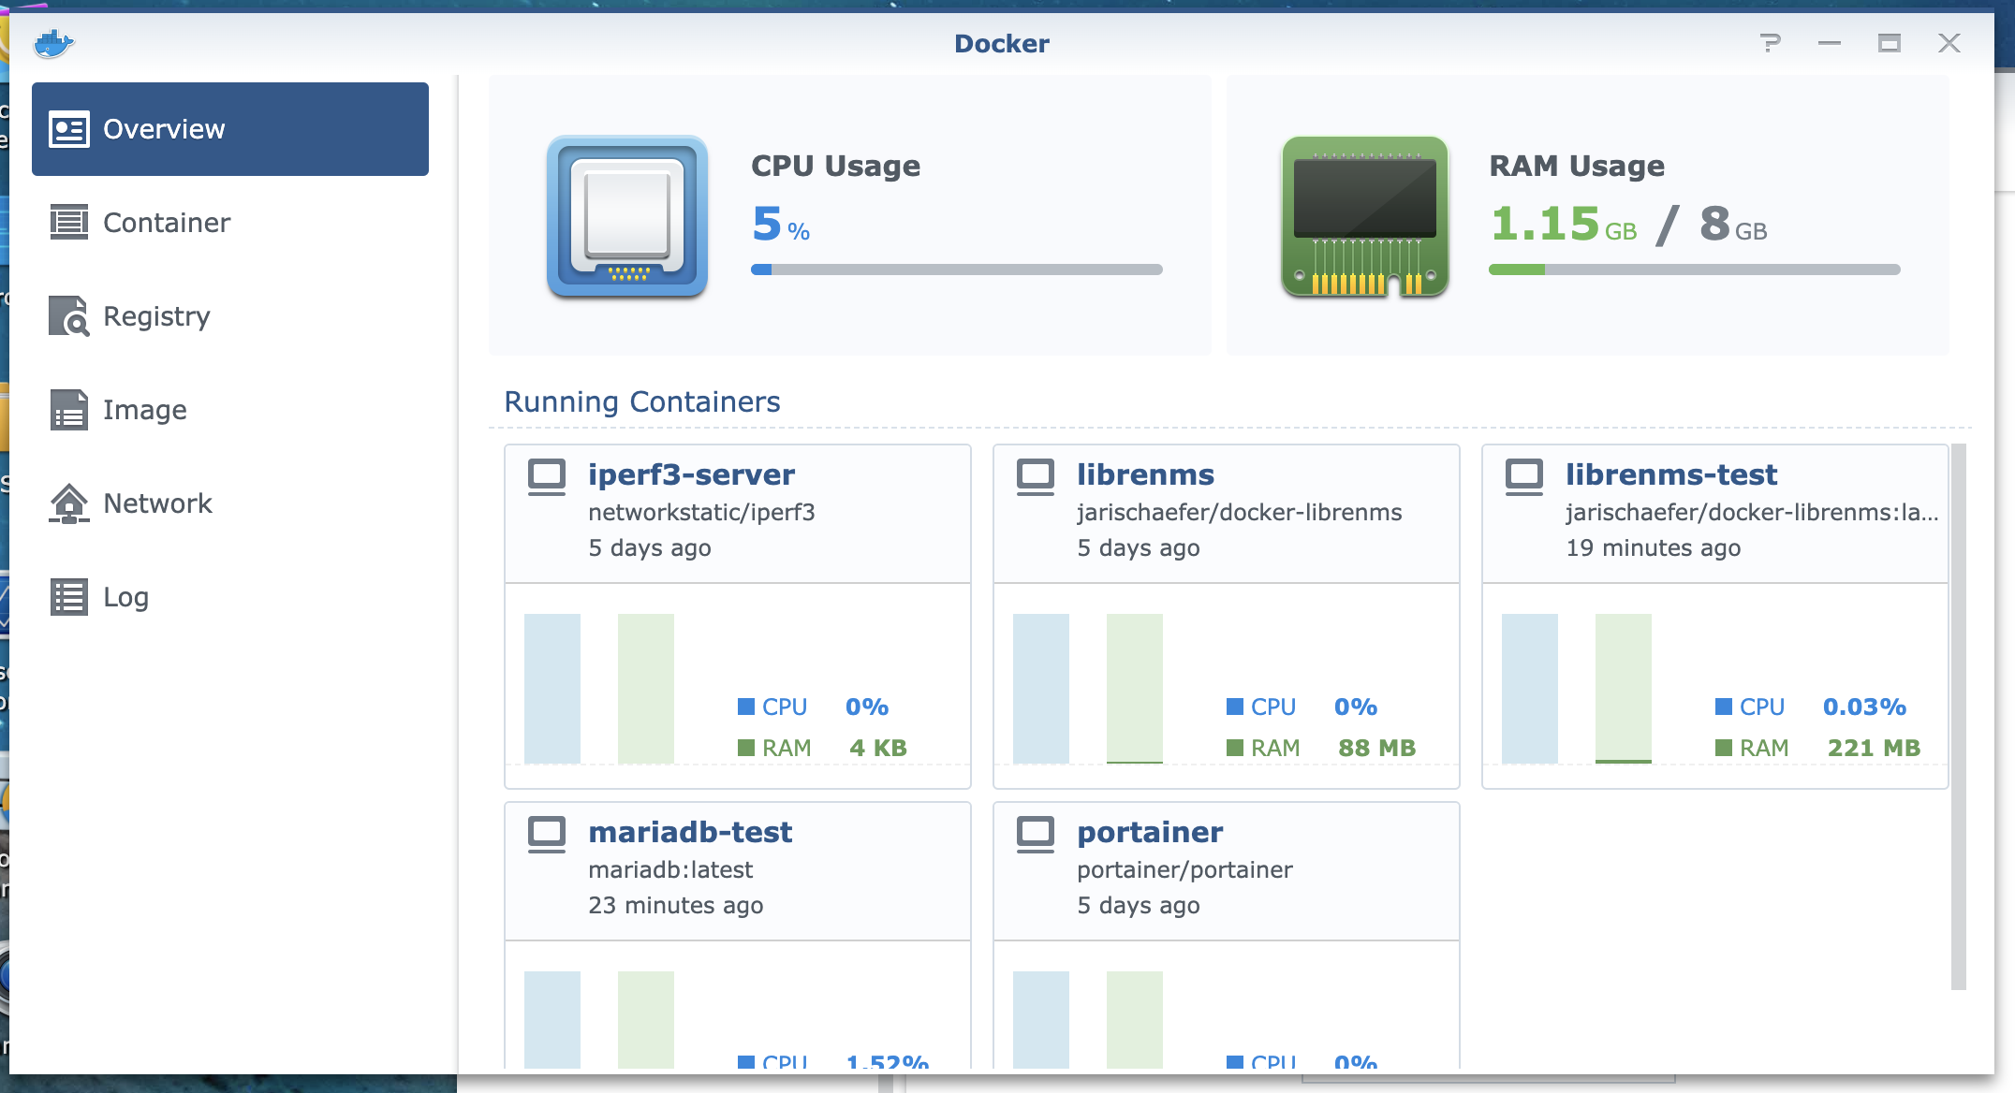Go to the Network section
2015x1093 pixels.
[157, 503]
